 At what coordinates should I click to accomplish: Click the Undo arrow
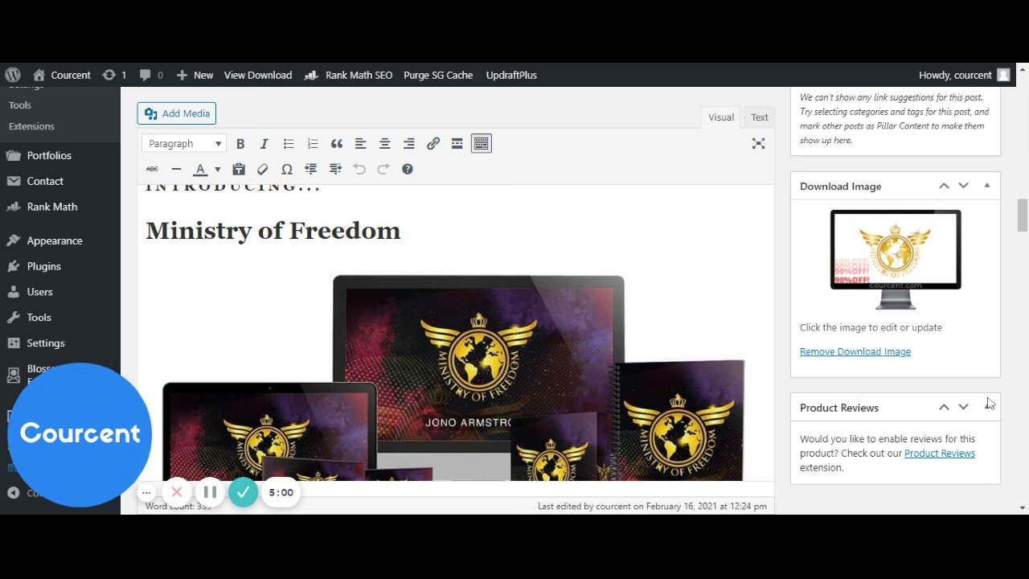click(x=359, y=169)
